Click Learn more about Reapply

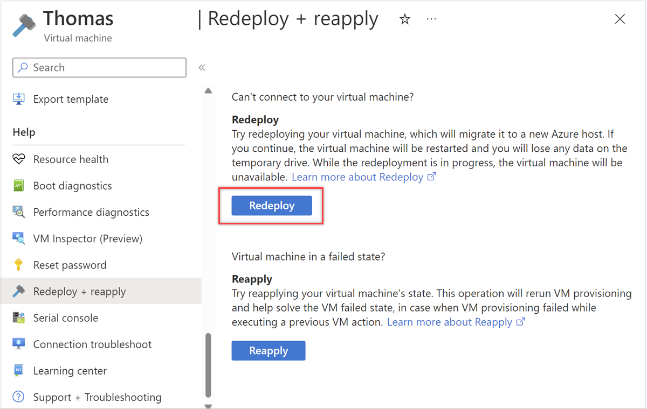pyautogui.click(x=451, y=321)
